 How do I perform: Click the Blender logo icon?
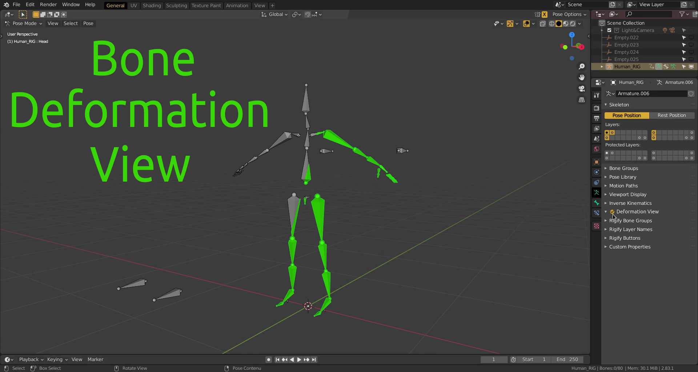[6, 5]
